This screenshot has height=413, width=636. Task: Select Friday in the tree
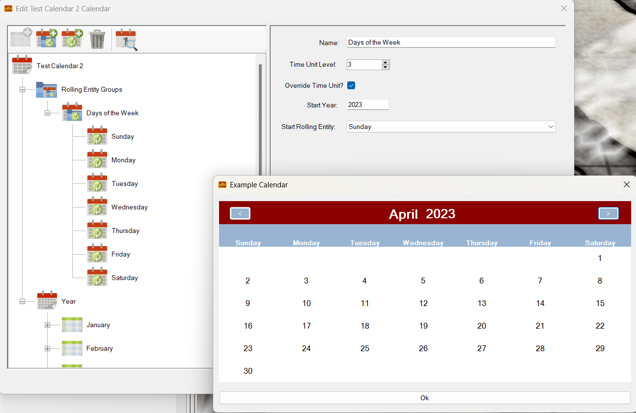(x=120, y=254)
